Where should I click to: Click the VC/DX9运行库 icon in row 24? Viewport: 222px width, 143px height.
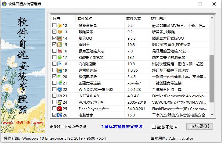click(59, 102)
